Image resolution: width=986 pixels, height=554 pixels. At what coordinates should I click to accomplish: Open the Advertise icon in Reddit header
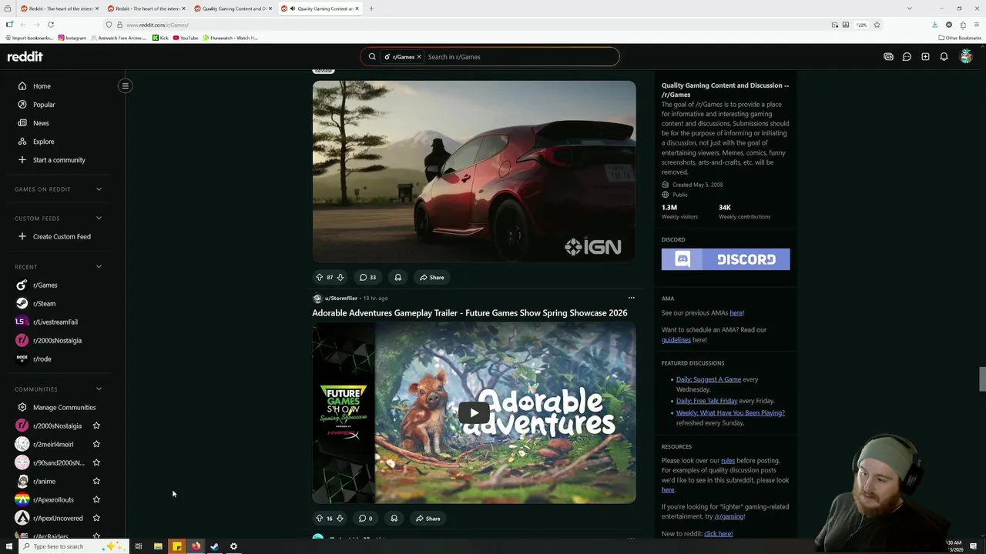coord(888,56)
